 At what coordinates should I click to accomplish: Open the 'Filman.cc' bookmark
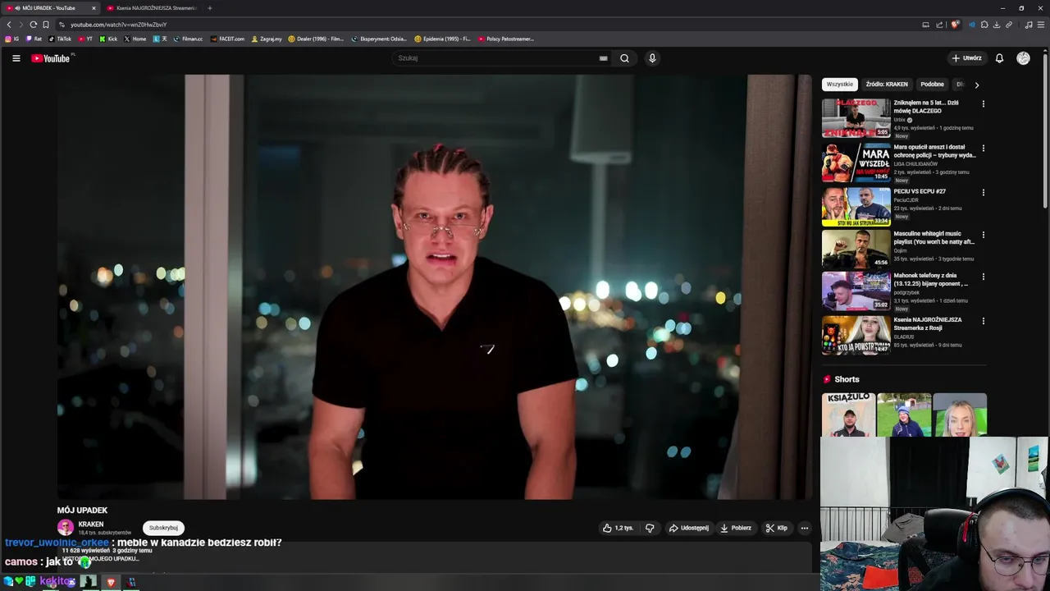(188, 39)
